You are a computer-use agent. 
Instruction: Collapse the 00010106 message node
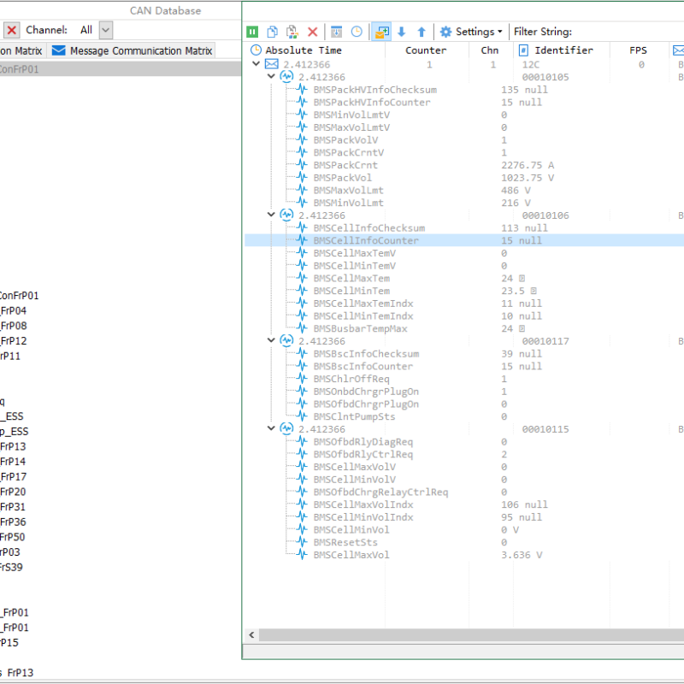[272, 215]
